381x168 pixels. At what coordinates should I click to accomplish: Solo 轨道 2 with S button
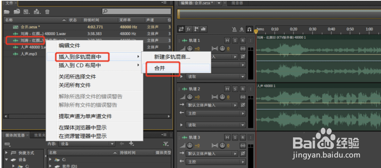pyautogui.click(x=235, y=89)
